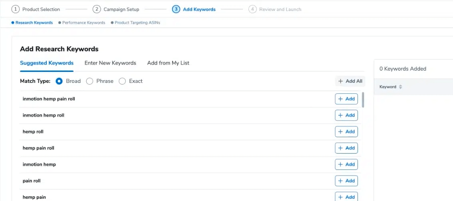Choose Phrase match type
The image size is (453, 201).
click(x=90, y=81)
